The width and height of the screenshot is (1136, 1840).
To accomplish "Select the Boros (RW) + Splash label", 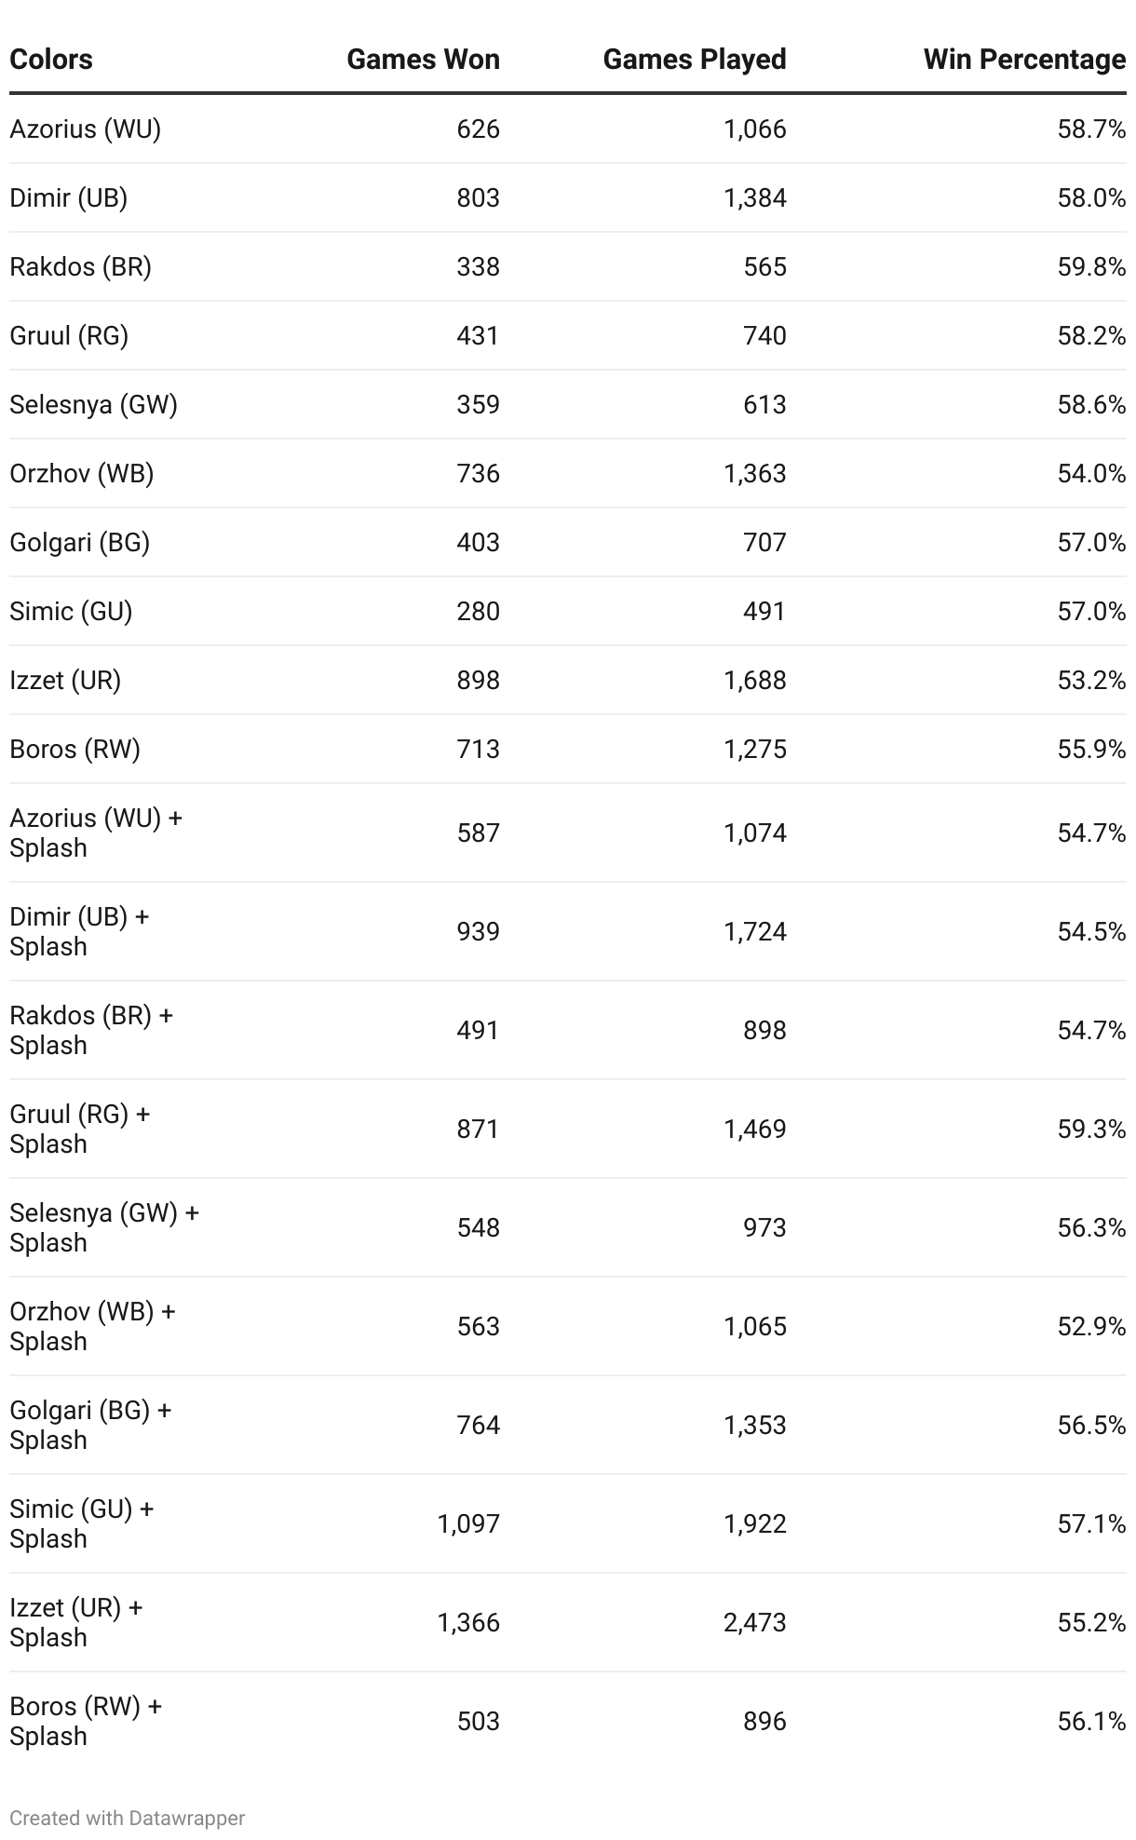I will tap(85, 1721).
